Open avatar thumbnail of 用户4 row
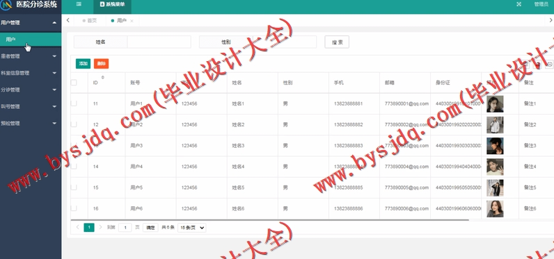The width and height of the screenshot is (554, 259). point(495,167)
